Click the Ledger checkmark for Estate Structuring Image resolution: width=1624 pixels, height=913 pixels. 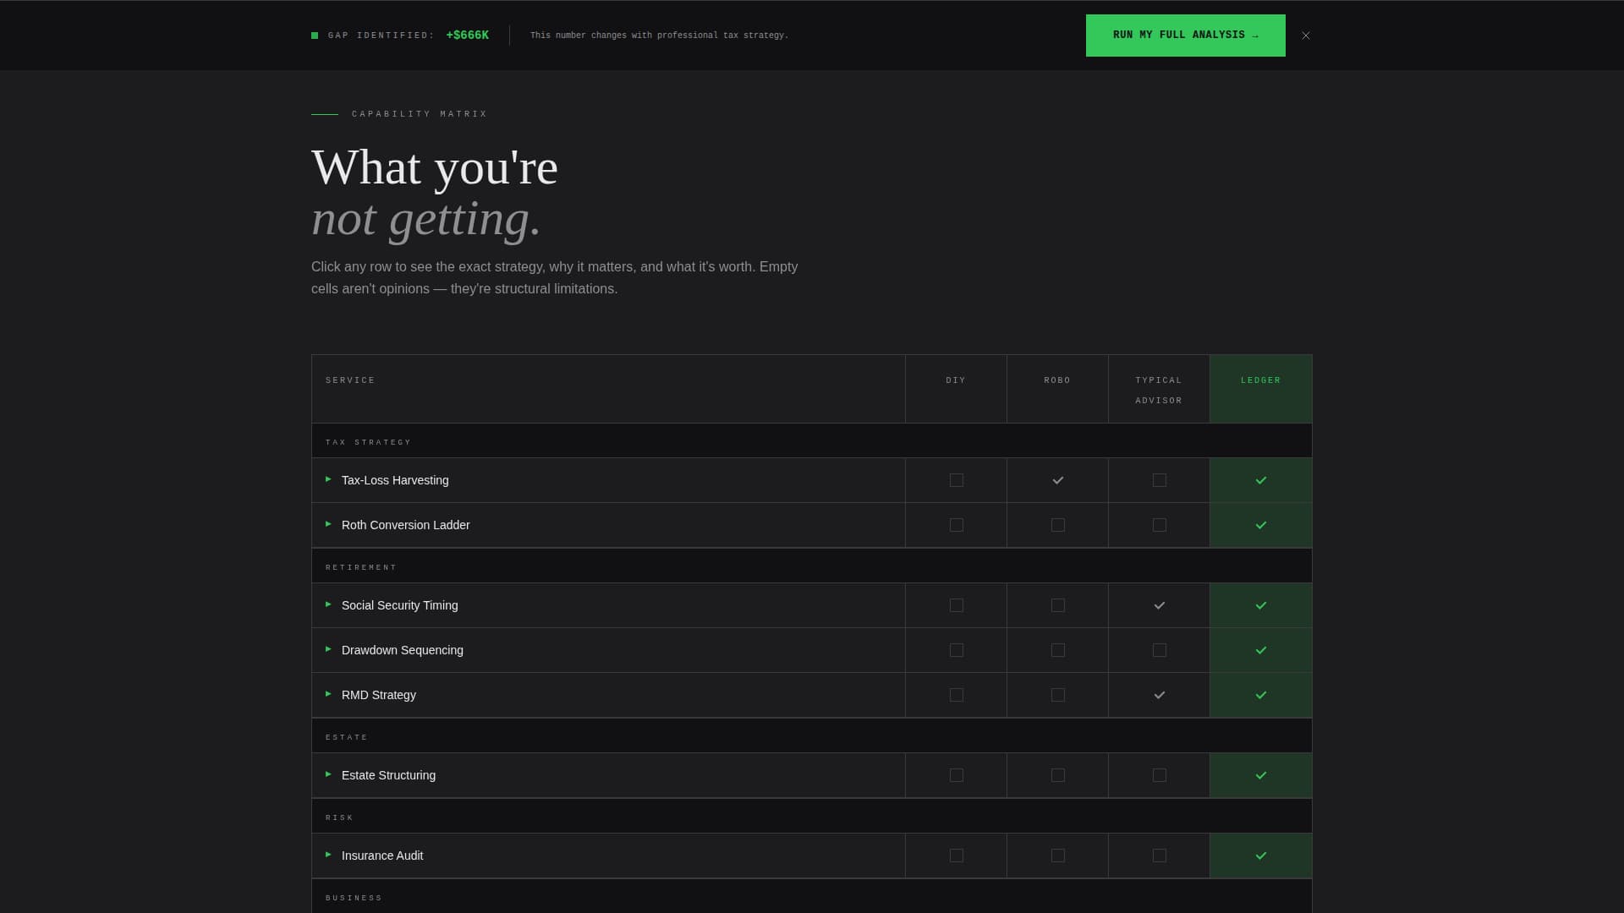(1260, 775)
